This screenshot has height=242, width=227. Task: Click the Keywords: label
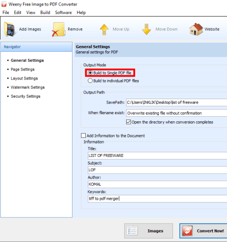97,192
